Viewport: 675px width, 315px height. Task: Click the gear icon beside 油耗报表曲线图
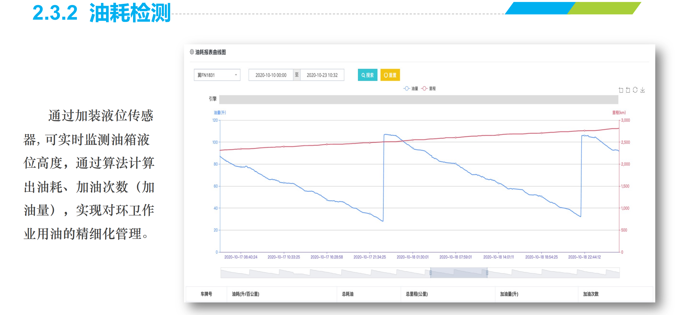coord(192,52)
